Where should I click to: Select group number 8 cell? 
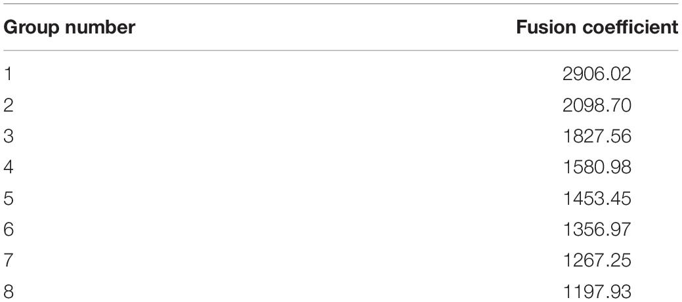point(8,291)
